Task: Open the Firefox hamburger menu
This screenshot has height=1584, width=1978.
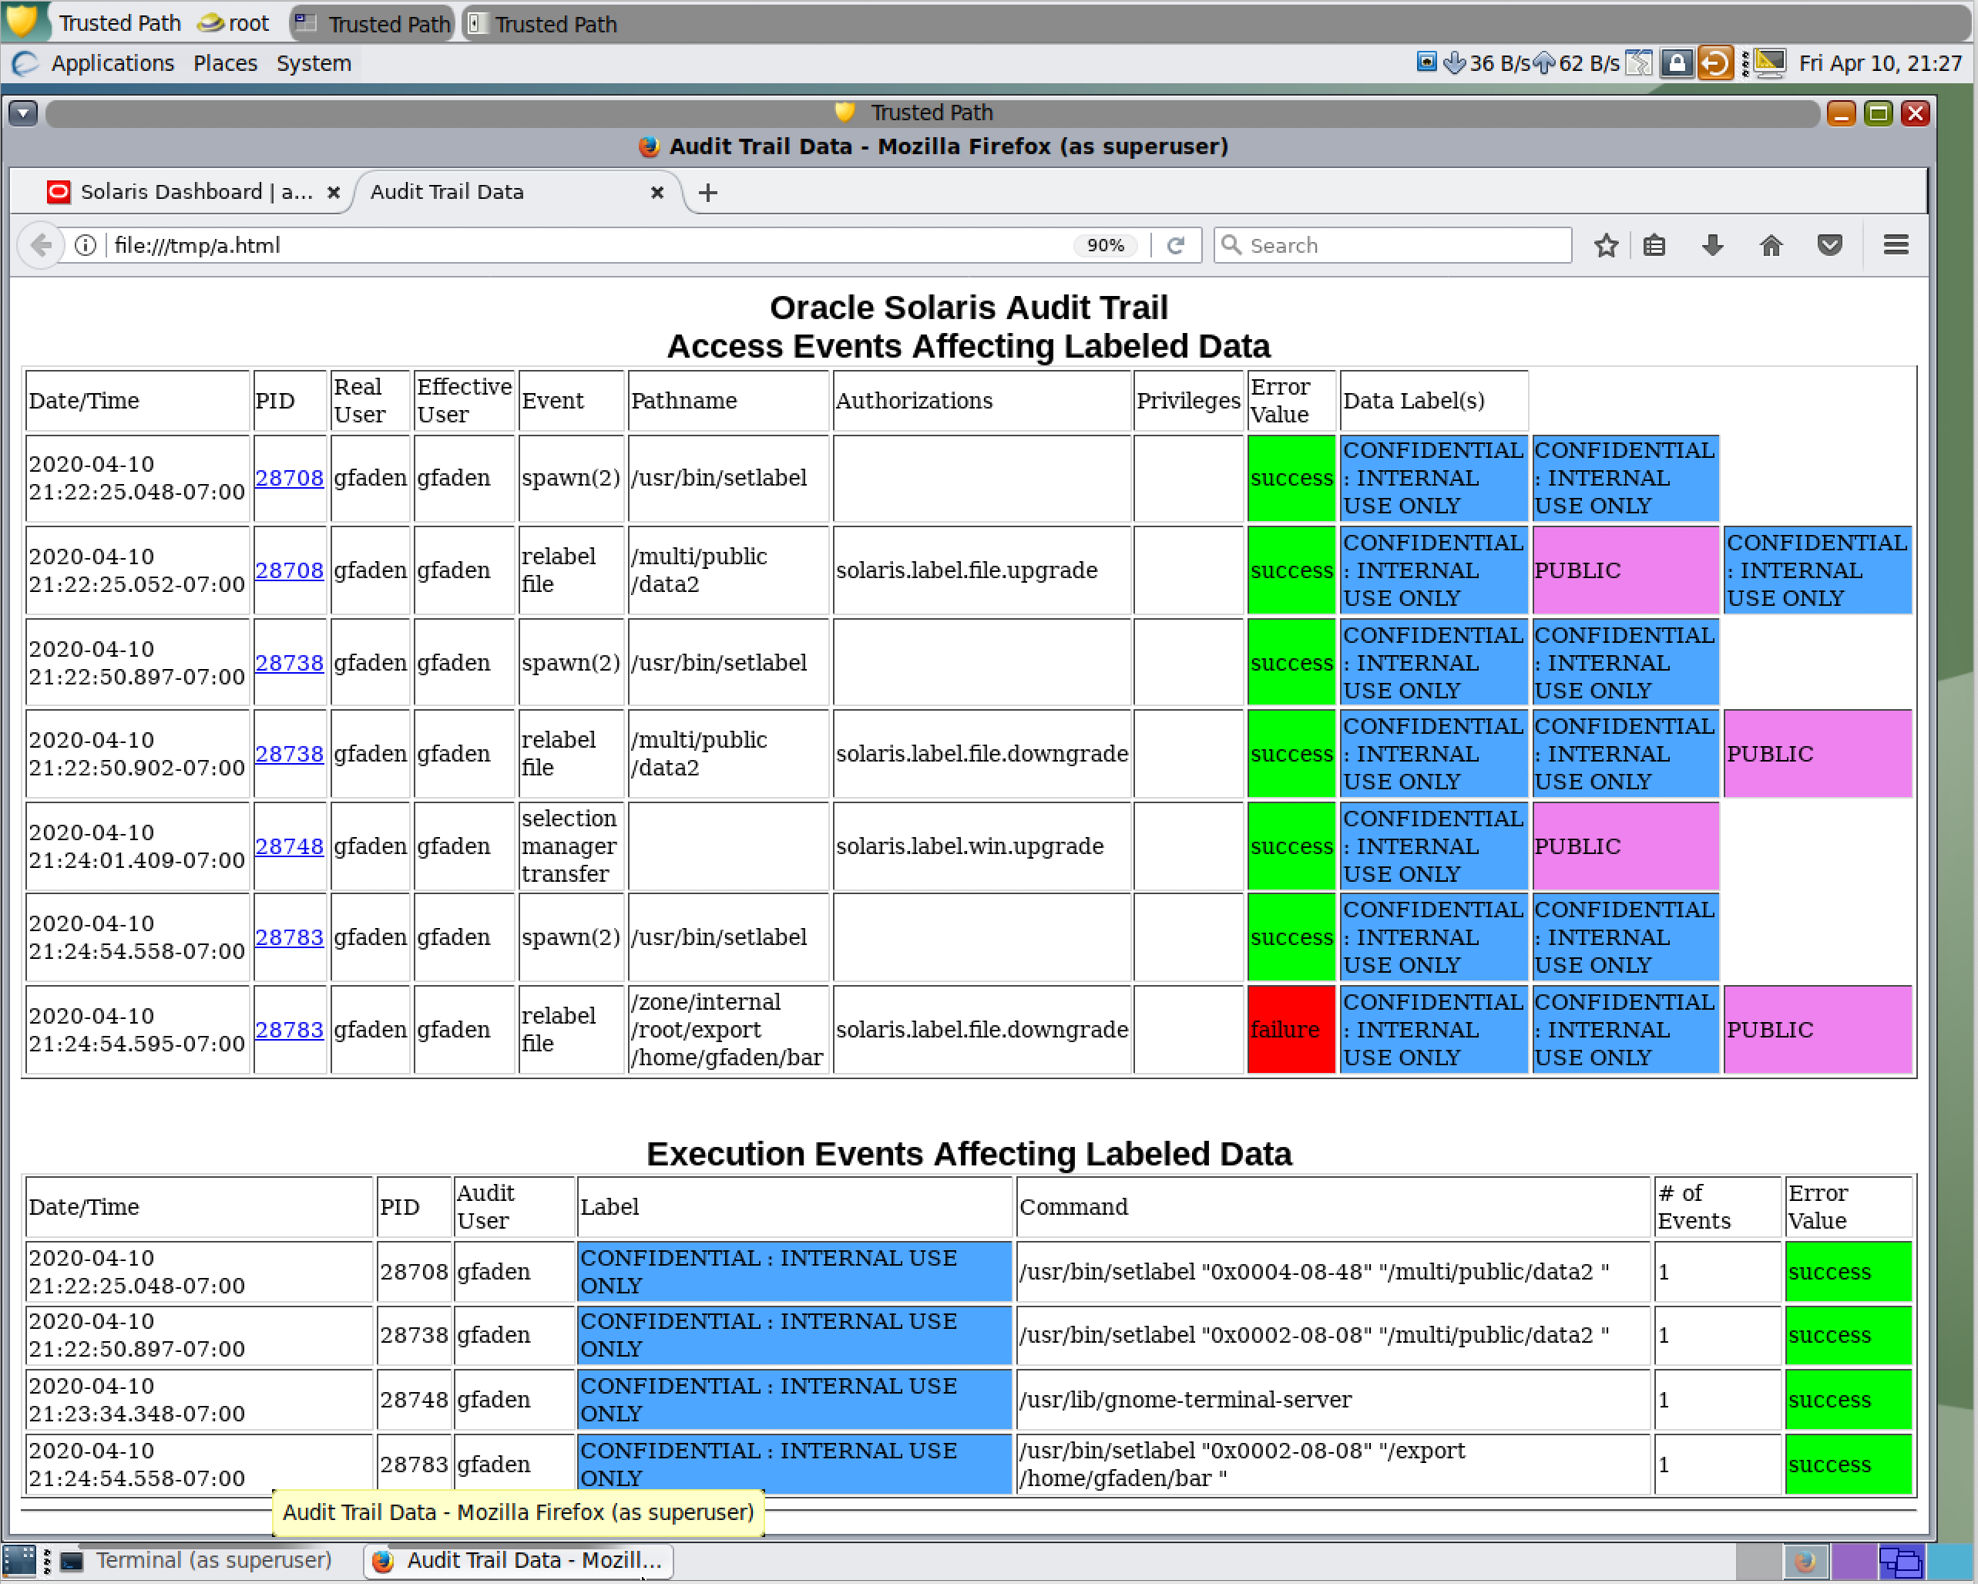Action: 1896,245
